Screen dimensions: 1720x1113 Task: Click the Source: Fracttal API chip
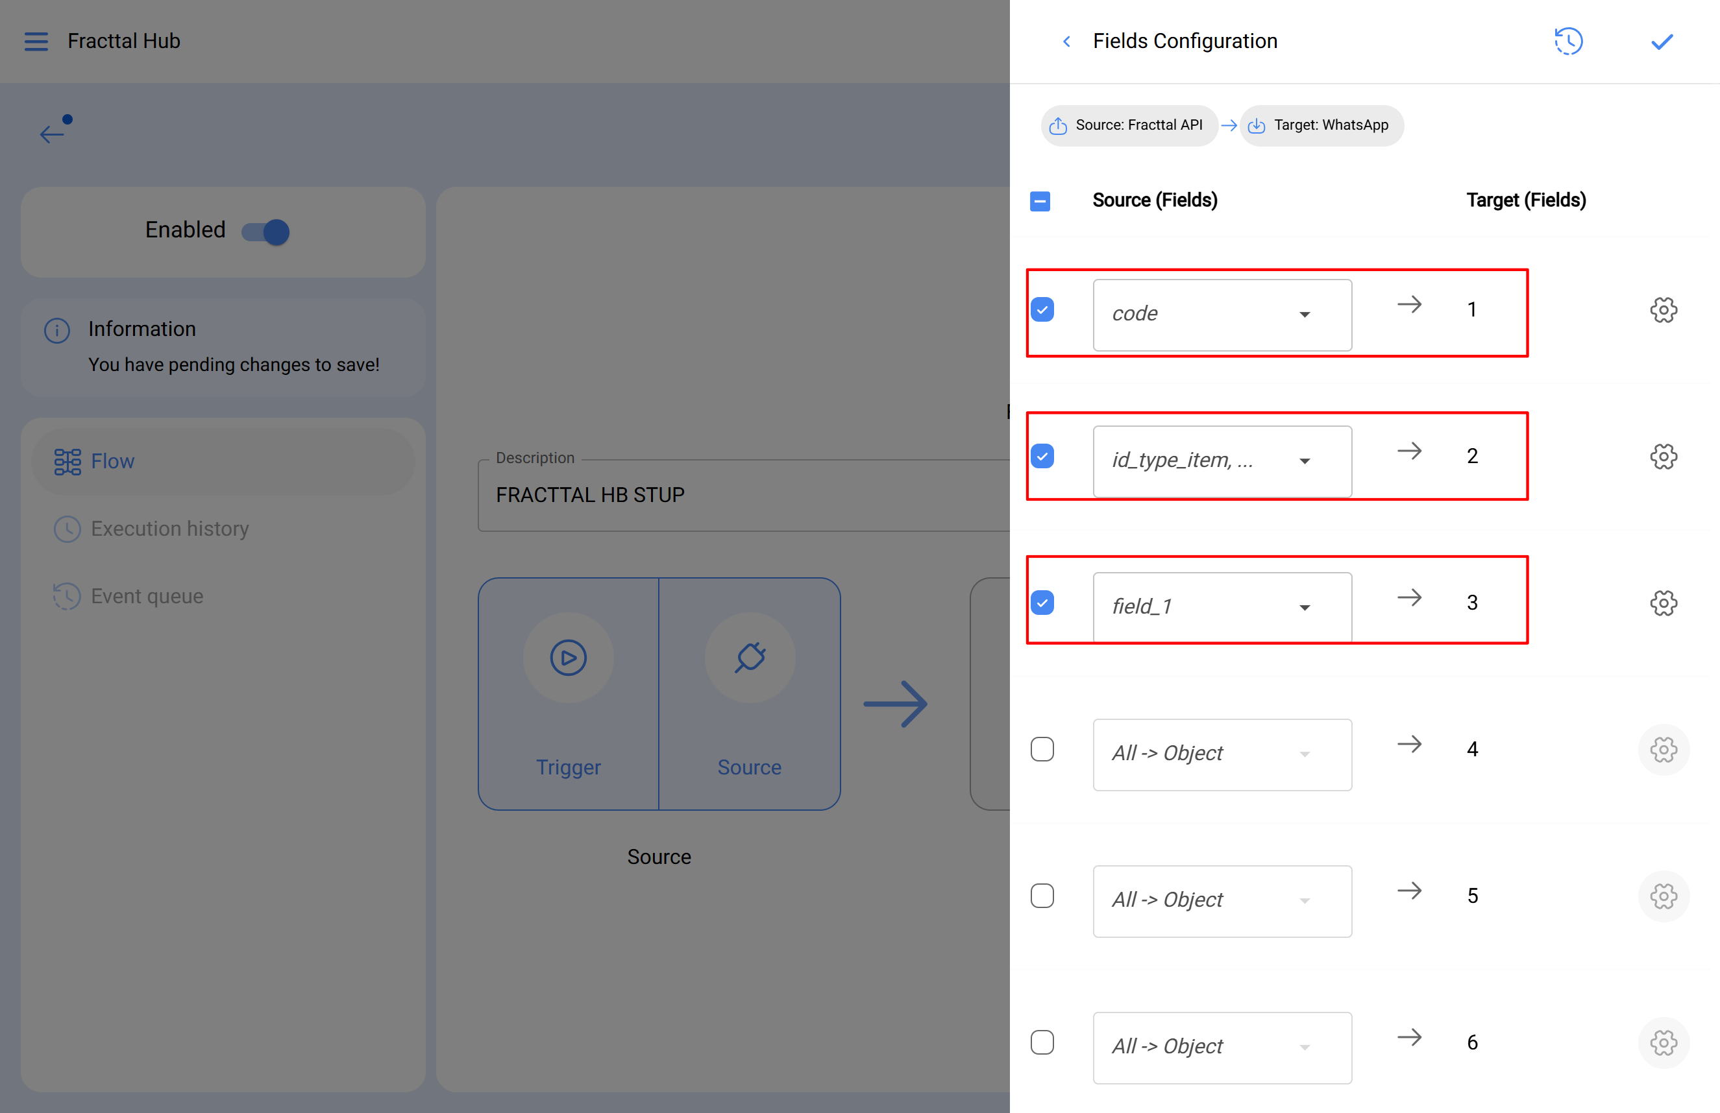tap(1129, 125)
